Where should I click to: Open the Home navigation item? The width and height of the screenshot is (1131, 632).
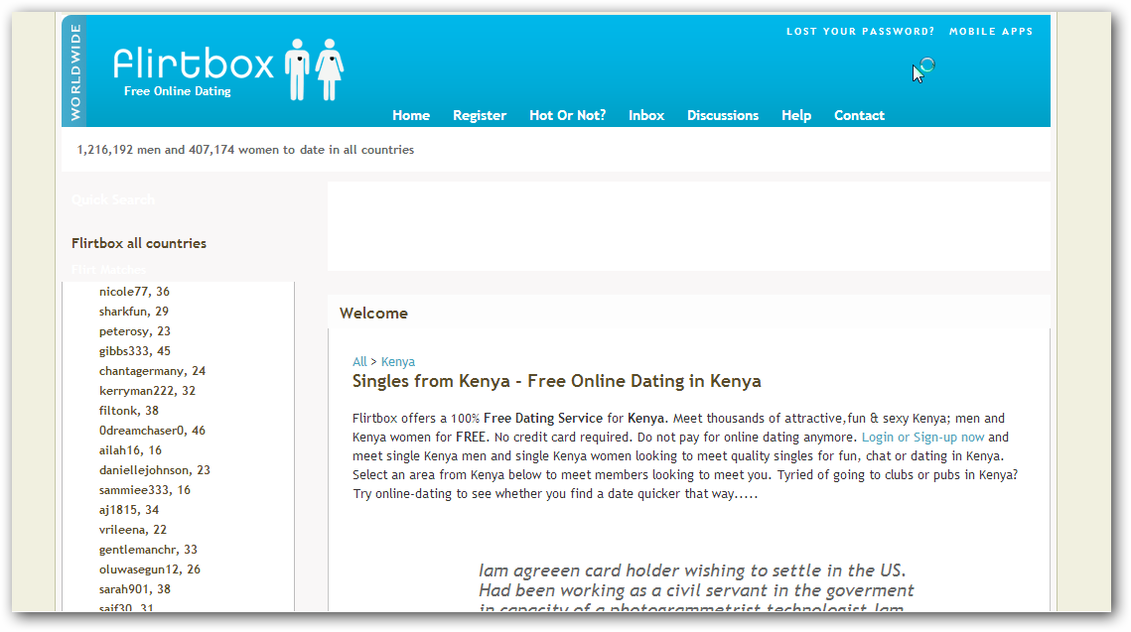411,115
